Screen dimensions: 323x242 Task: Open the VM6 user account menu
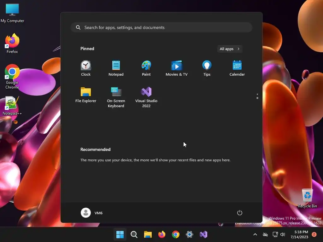[x=92, y=213]
